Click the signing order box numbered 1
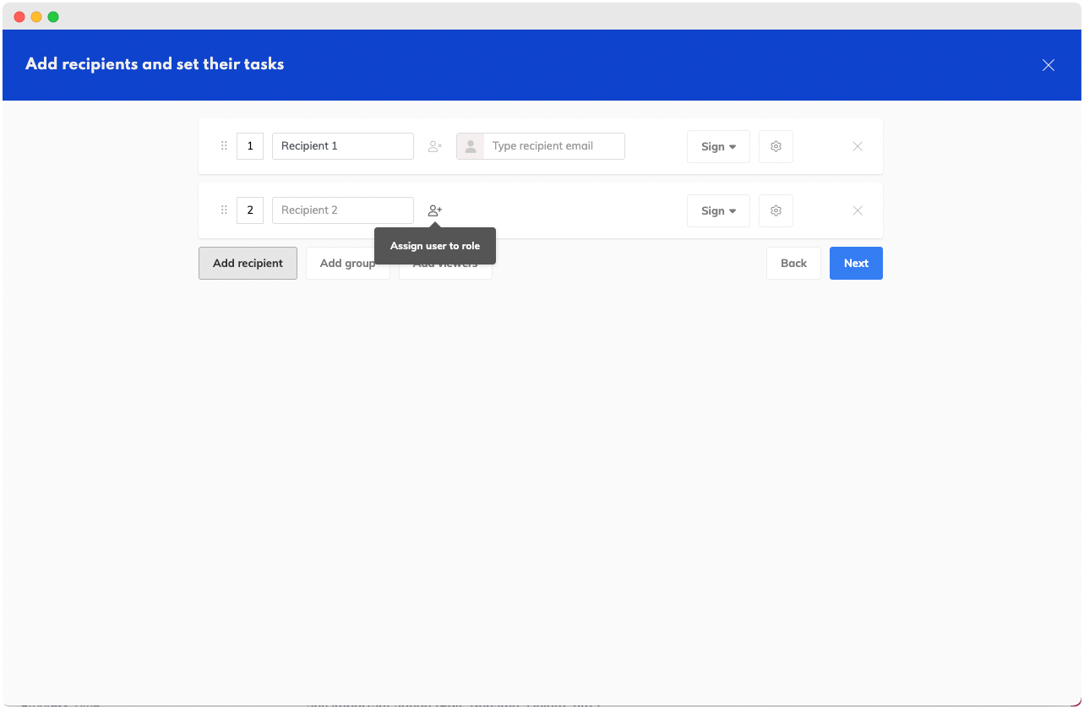Image resolution: width=1084 pixels, height=709 pixels. (250, 146)
